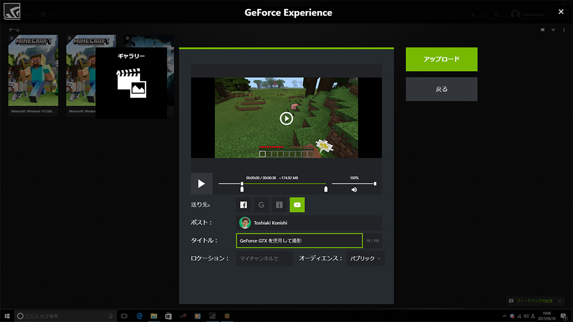The height and width of the screenshot is (322, 573).
Task: Click the trim start marker on timeline
Action: 242,189
